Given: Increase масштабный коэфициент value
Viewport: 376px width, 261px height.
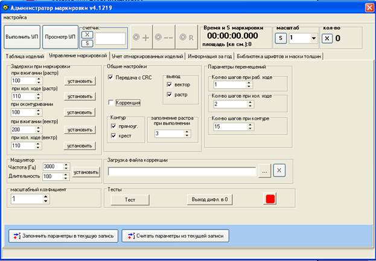Looking at the screenshot, I should (45, 196).
